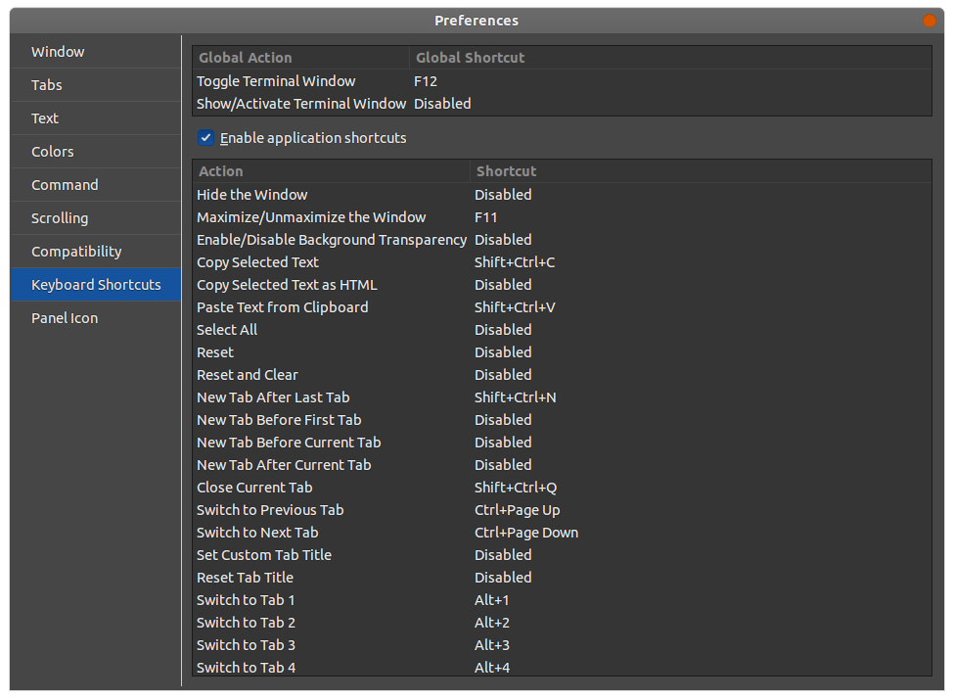
Task: Select Switch to Tab 3 action
Action: (x=246, y=645)
